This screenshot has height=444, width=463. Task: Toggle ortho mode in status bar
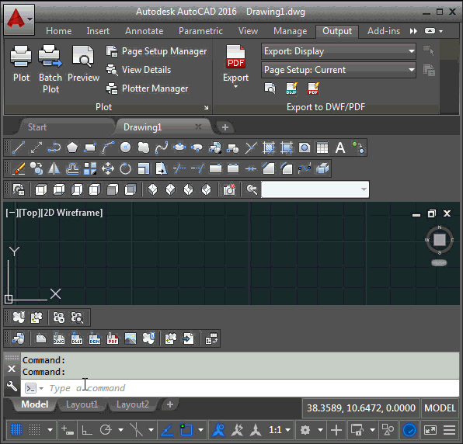86,430
